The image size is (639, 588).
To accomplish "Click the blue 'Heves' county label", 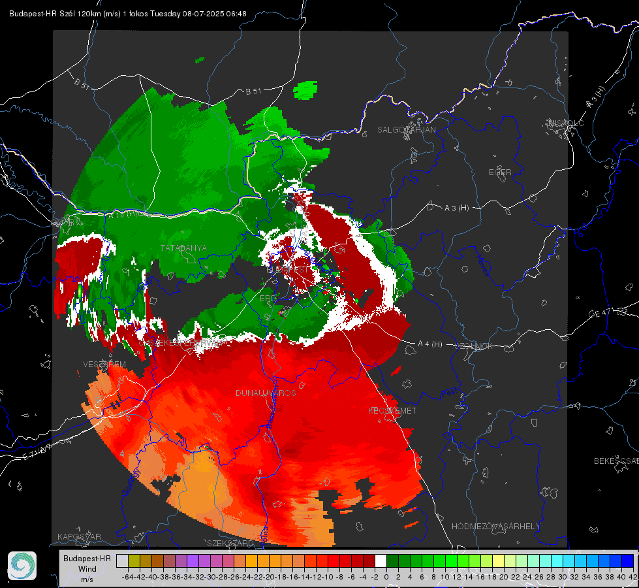I will click(x=483, y=265).
